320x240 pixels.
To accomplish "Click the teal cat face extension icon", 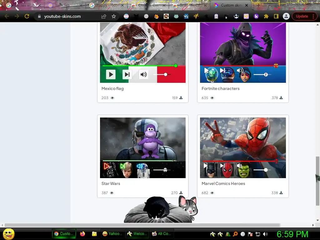I will (x=176, y=16).
